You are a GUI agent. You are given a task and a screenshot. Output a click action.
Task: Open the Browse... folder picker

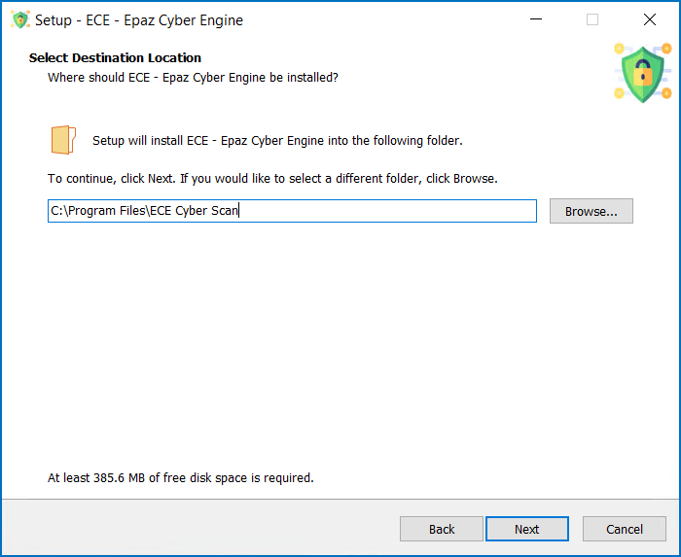(591, 211)
